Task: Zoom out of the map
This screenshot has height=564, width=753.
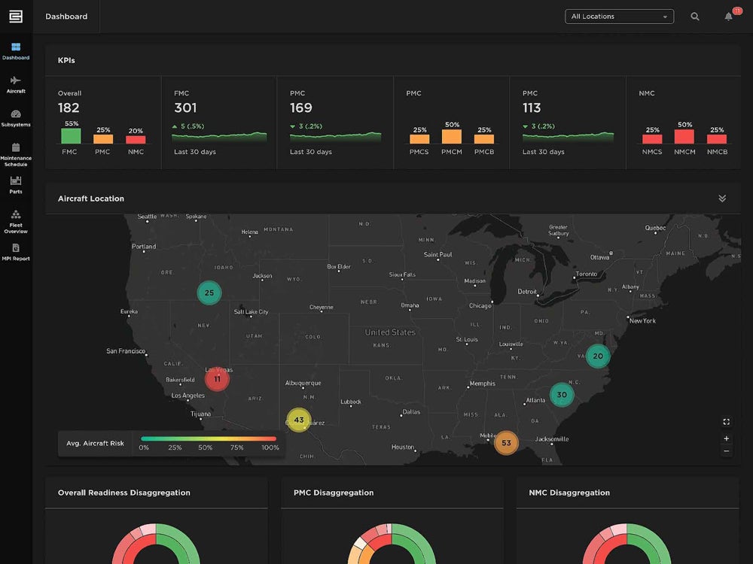Action: 726,450
